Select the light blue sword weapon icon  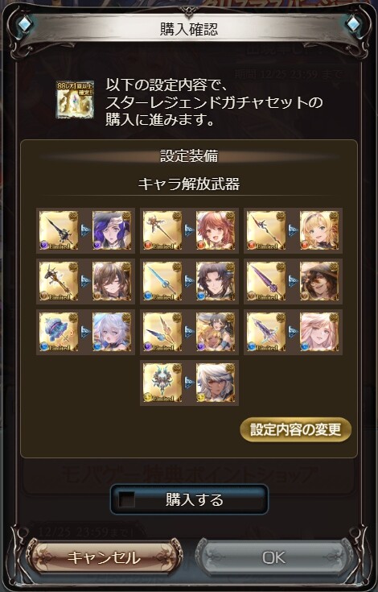click(162, 281)
